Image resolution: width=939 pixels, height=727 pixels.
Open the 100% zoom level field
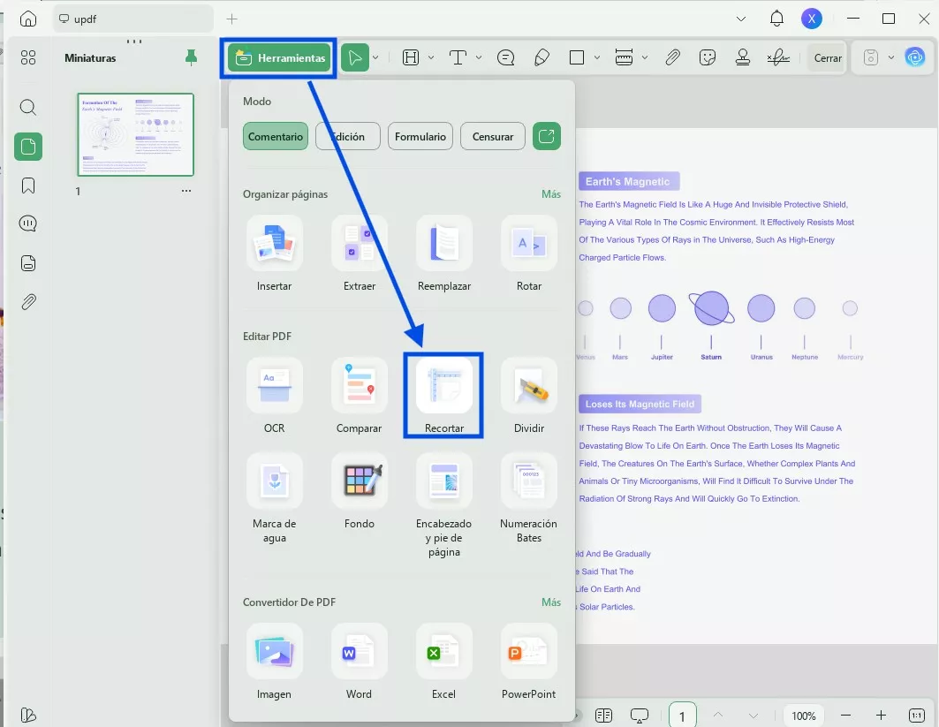click(803, 716)
